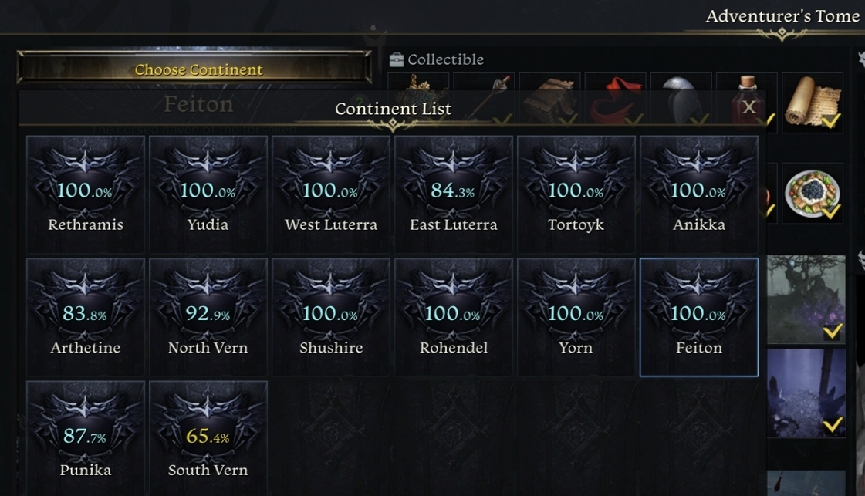Image resolution: width=865 pixels, height=496 pixels.
Task: Open the Rohendel continent entry
Action: pyautogui.click(x=454, y=317)
